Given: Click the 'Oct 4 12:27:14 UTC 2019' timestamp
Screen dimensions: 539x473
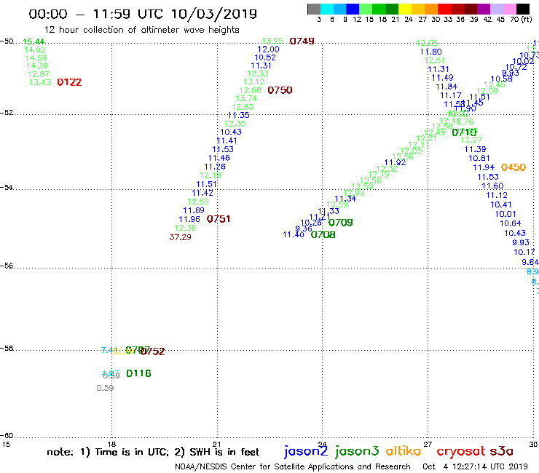Looking at the screenshot, I should point(475,466).
